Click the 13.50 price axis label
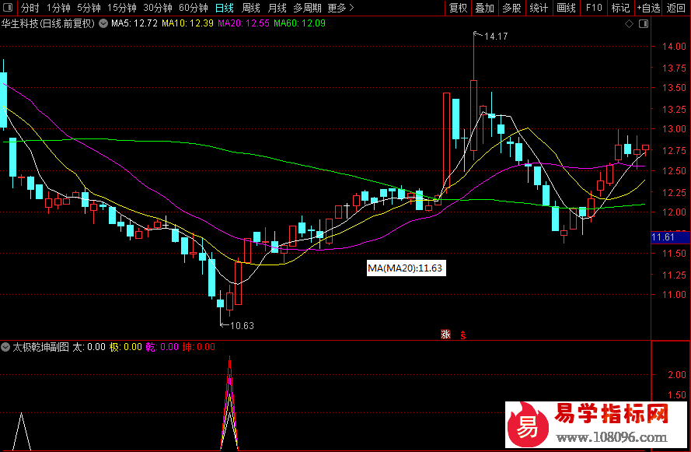The width and height of the screenshot is (691, 452). pyautogui.click(x=674, y=88)
